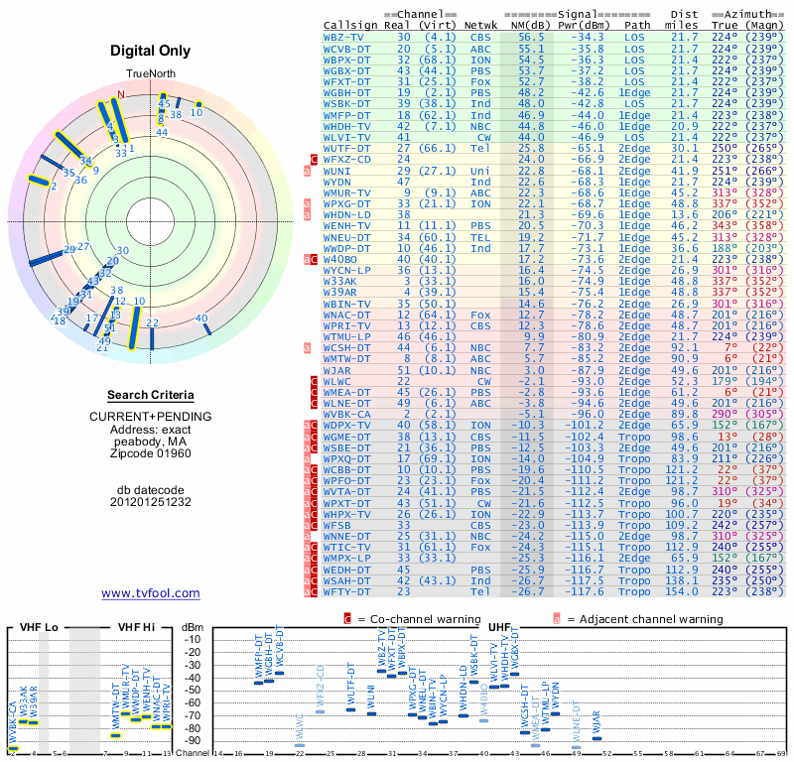794x762 pixels.
Task: Click WMTW-DT marker in VHF Hi chart
Action: click(x=116, y=735)
